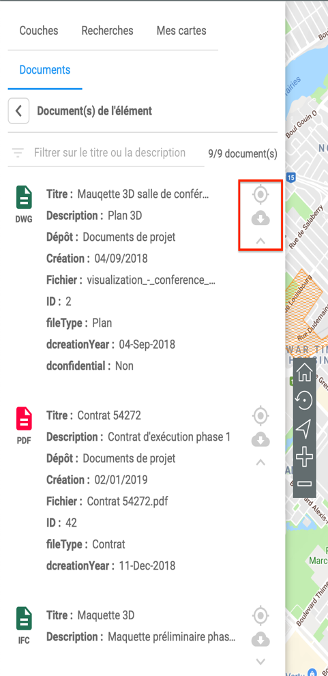The width and height of the screenshot is (328, 676).
Task: Locate Contrat 54272 on the map
Action: 260,416
